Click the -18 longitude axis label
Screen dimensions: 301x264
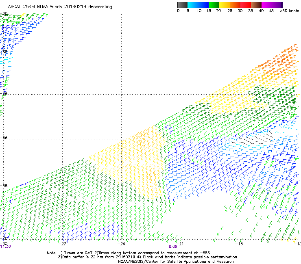[x=239, y=244]
